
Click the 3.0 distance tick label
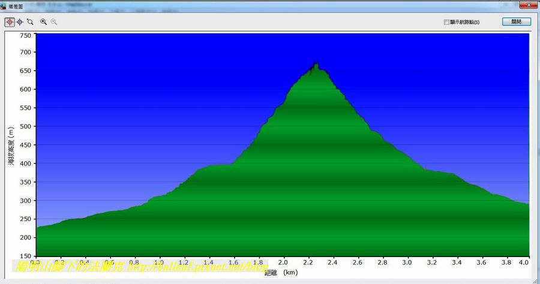click(407, 262)
